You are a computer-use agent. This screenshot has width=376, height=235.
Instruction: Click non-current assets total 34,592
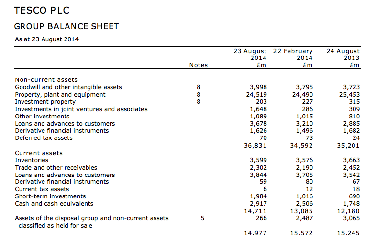pyautogui.click(x=301, y=146)
